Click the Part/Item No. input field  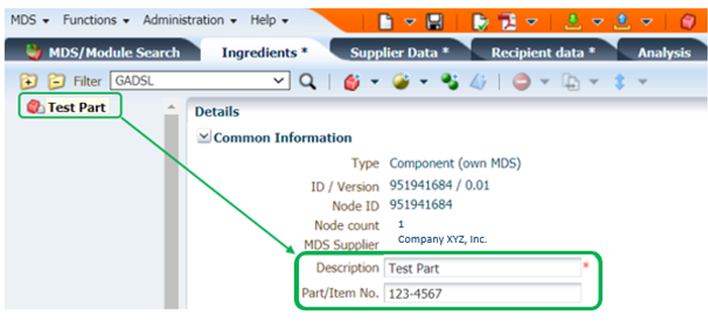point(482,293)
